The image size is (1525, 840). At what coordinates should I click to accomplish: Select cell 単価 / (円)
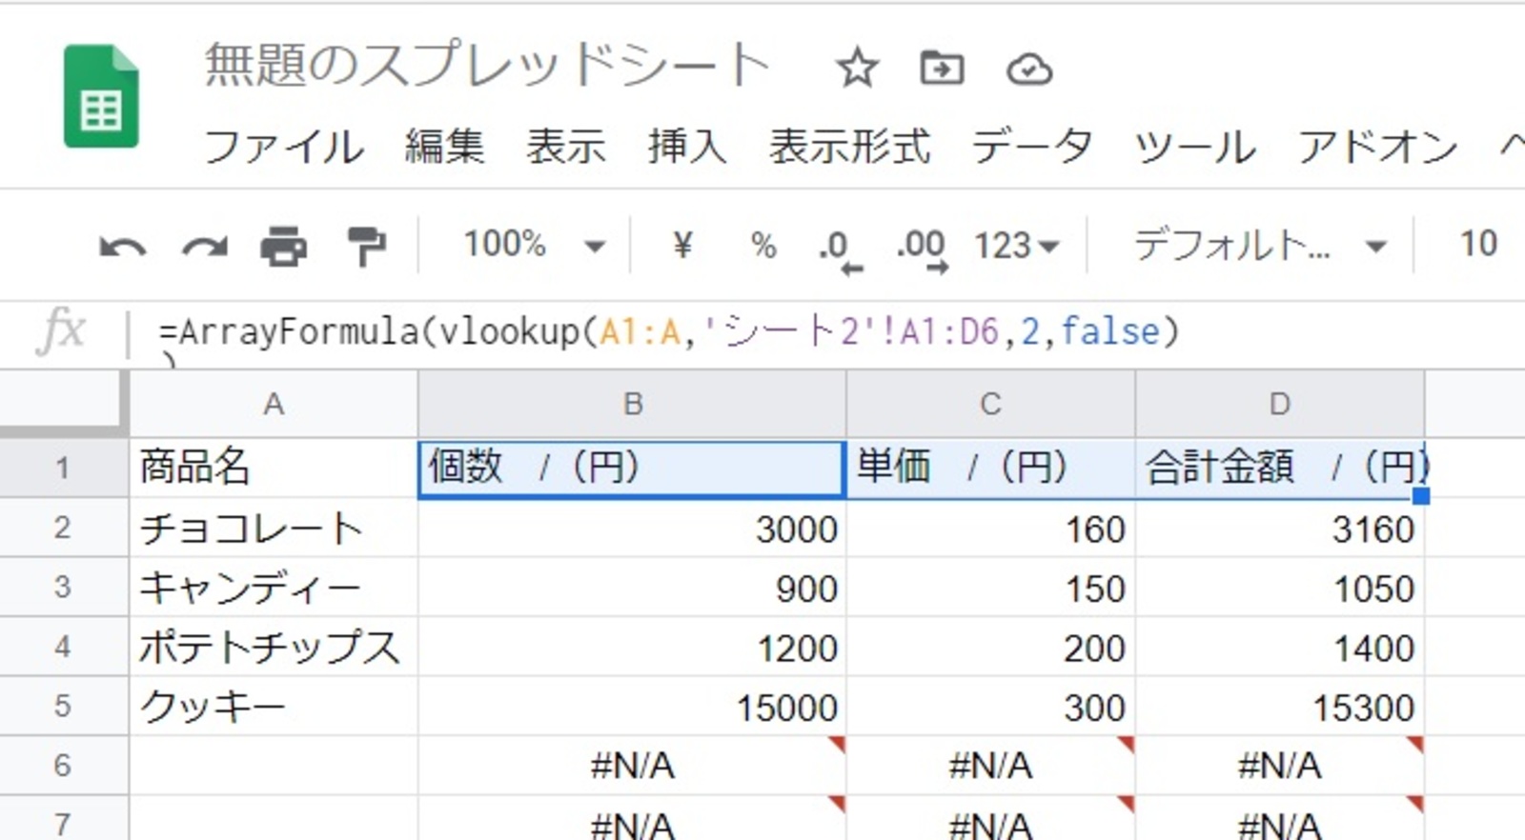(x=990, y=468)
